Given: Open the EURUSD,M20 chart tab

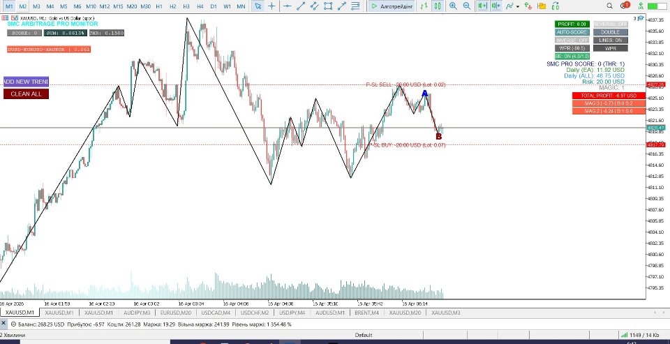Looking at the screenshot, I should [176, 313].
